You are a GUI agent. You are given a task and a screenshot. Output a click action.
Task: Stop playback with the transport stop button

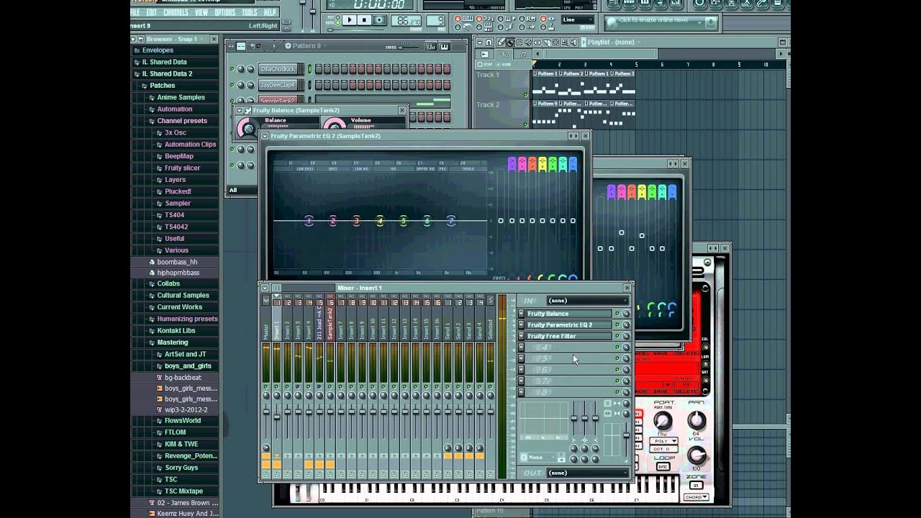tap(365, 20)
